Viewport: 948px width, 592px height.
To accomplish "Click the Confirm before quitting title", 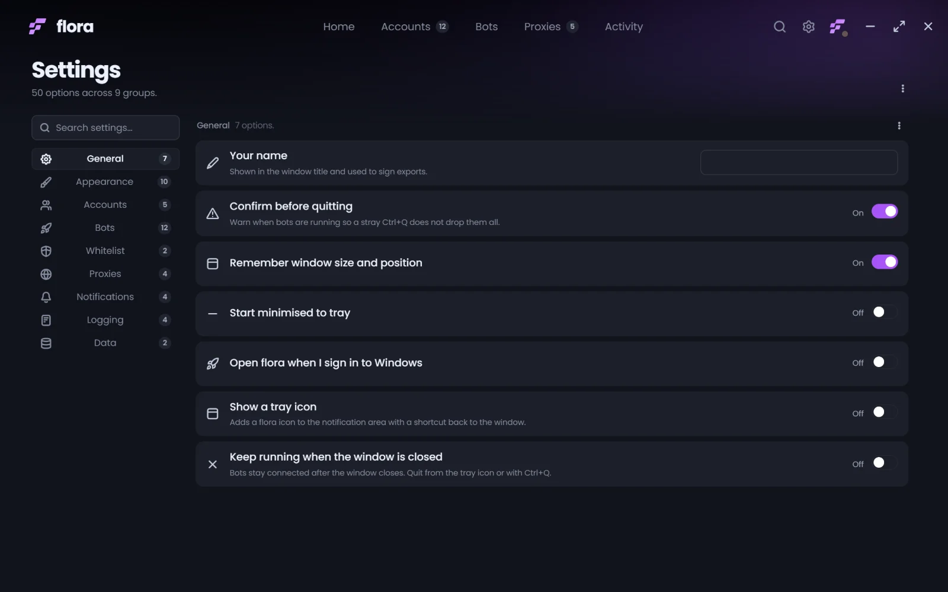I will (x=291, y=206).
